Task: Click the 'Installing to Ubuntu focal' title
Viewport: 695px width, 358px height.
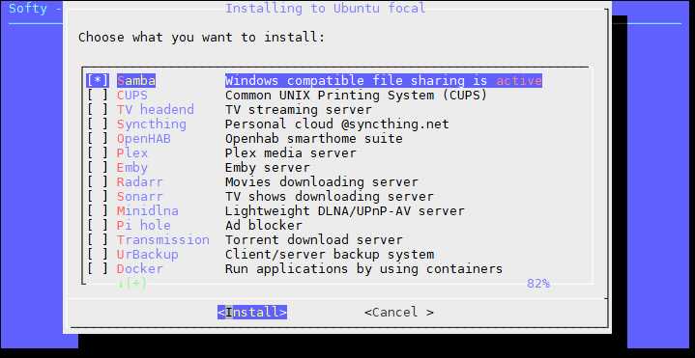Action: (326, 8)
